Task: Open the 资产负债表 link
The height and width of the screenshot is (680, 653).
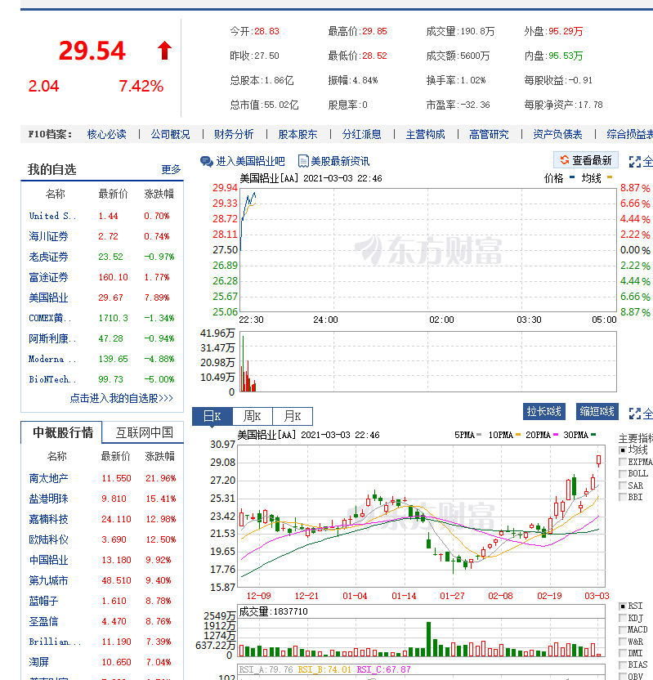Action: point(557,134)
